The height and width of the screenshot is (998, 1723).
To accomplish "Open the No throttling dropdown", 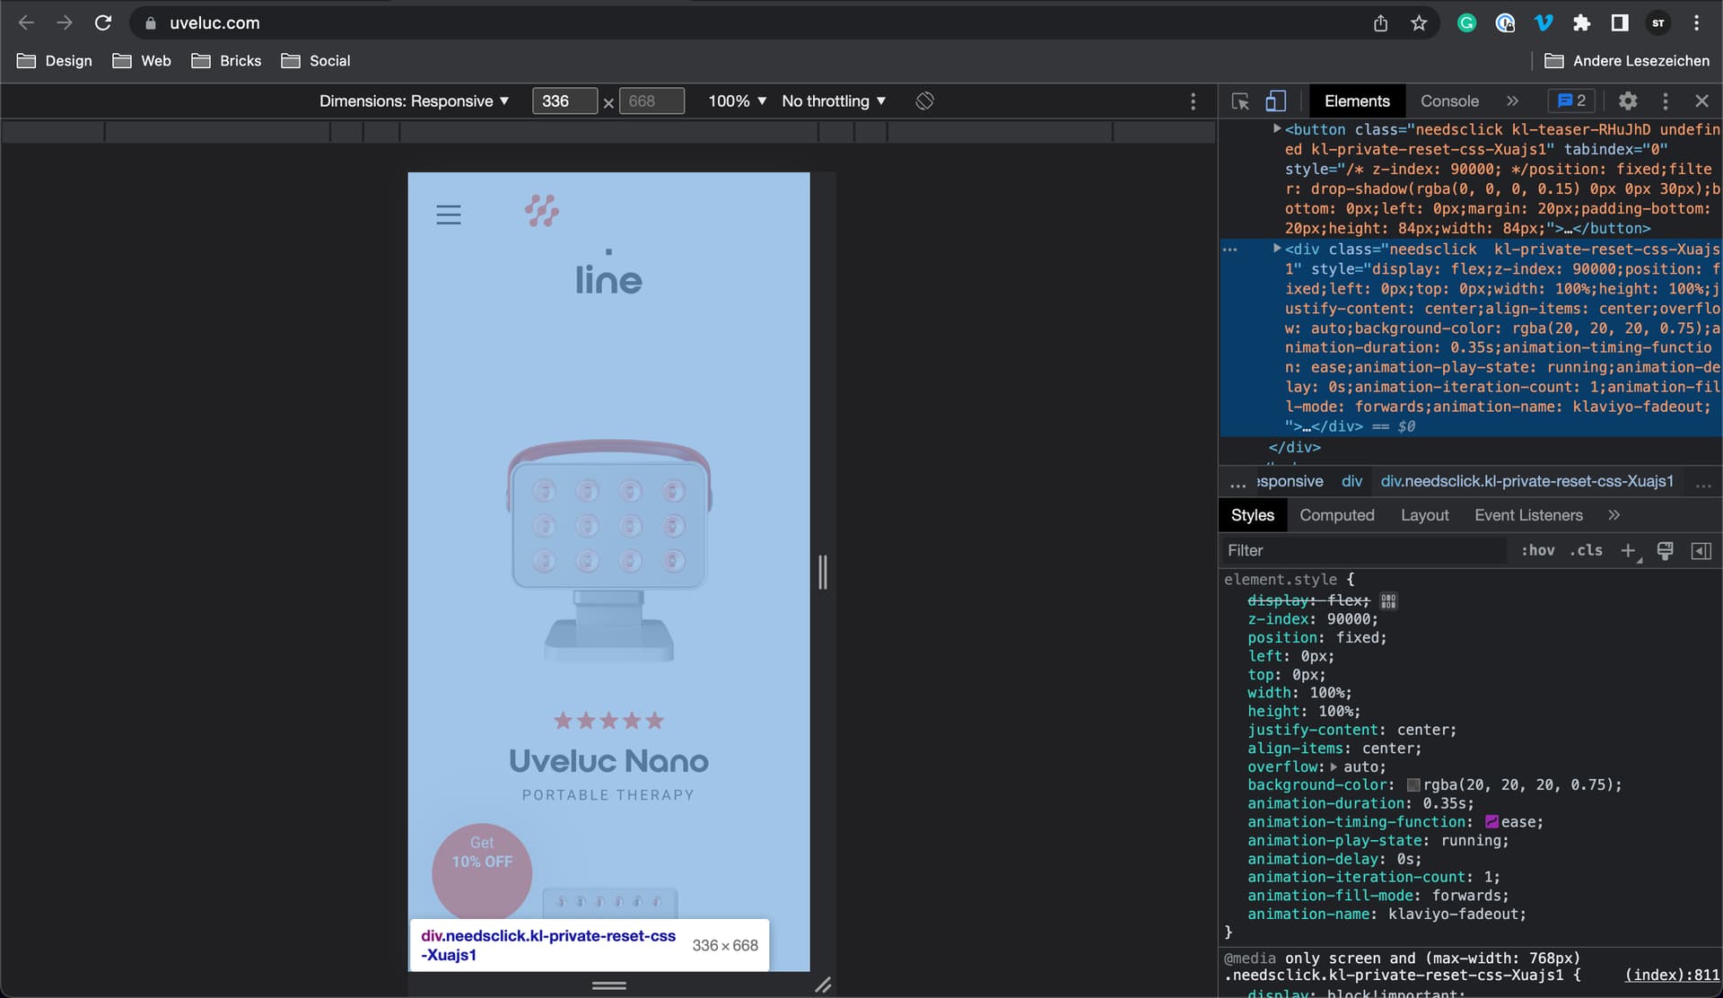I will [x=833, y=101].
